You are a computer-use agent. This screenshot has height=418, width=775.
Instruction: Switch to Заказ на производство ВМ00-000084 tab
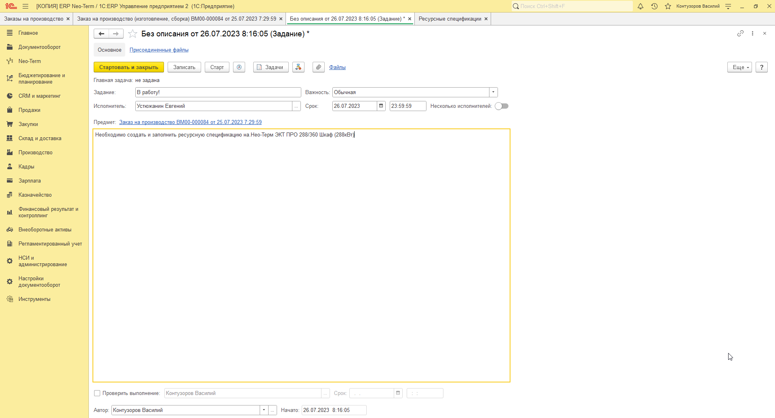click(x=176, y=19)
